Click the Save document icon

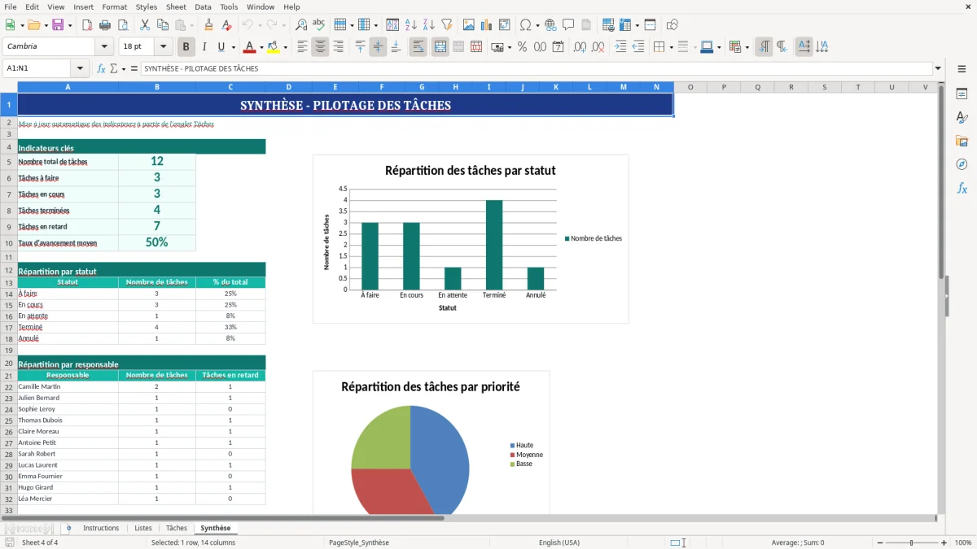pos(57,25)
